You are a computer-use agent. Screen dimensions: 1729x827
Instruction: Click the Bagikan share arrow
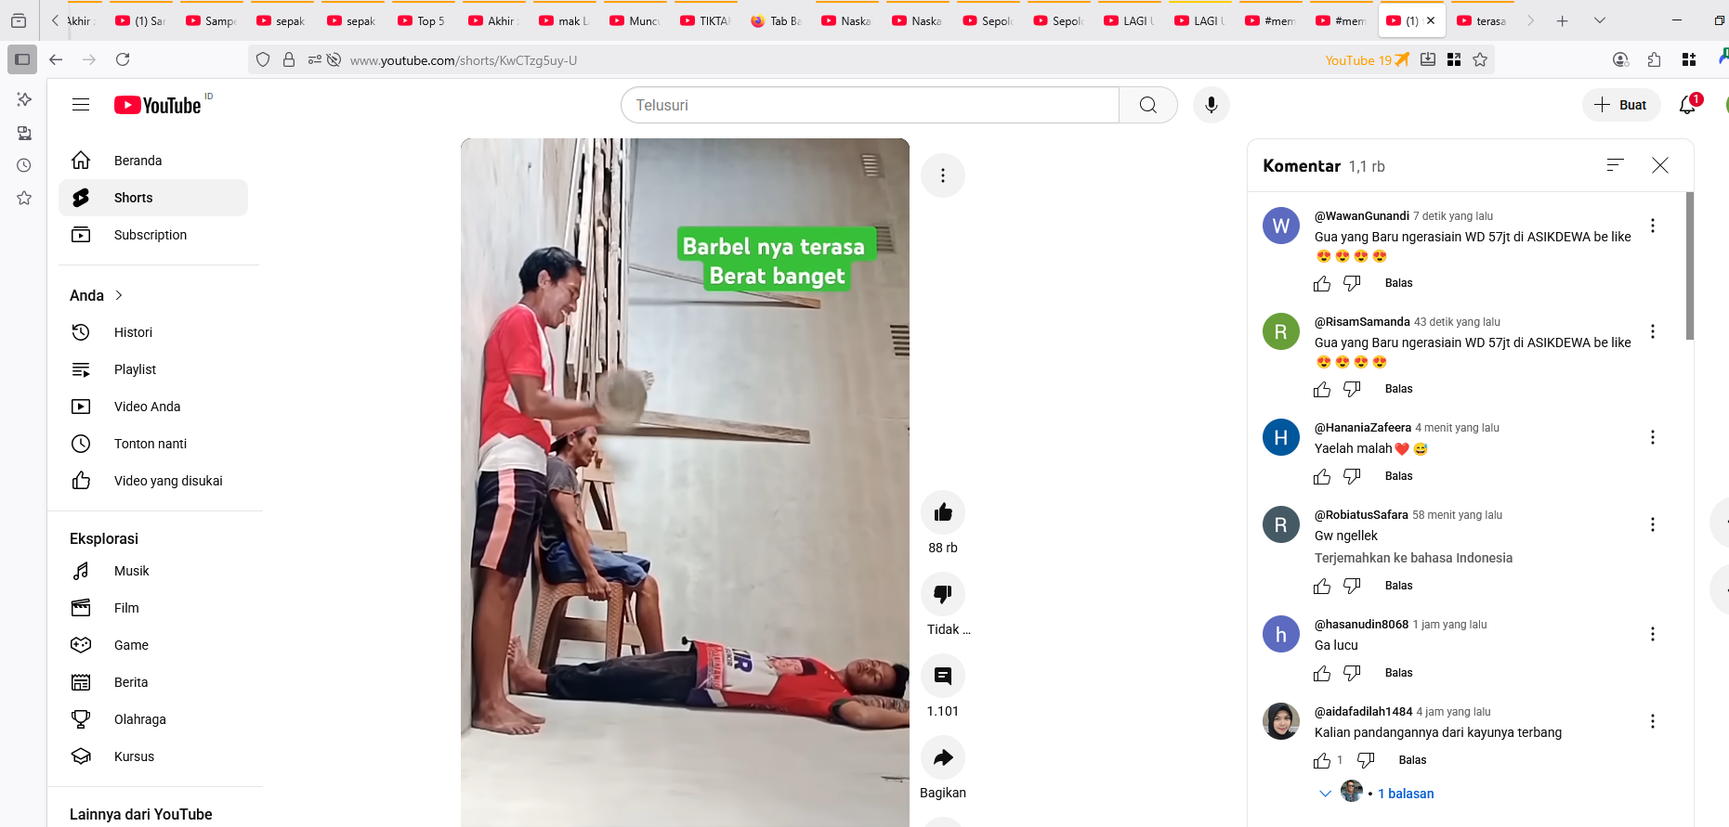[x=943, y=757]
